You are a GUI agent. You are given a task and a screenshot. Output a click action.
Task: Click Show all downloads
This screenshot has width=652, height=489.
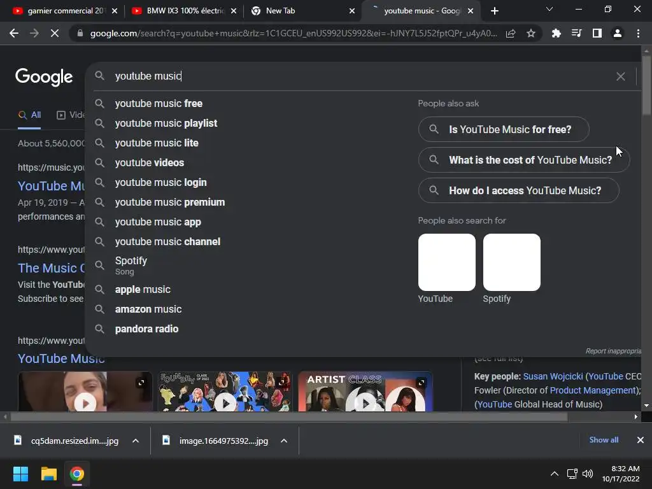(x=604, y=440)
